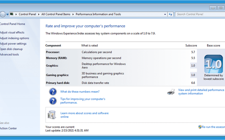
Task: Click the Processor row label
Action: pos(53,52)
